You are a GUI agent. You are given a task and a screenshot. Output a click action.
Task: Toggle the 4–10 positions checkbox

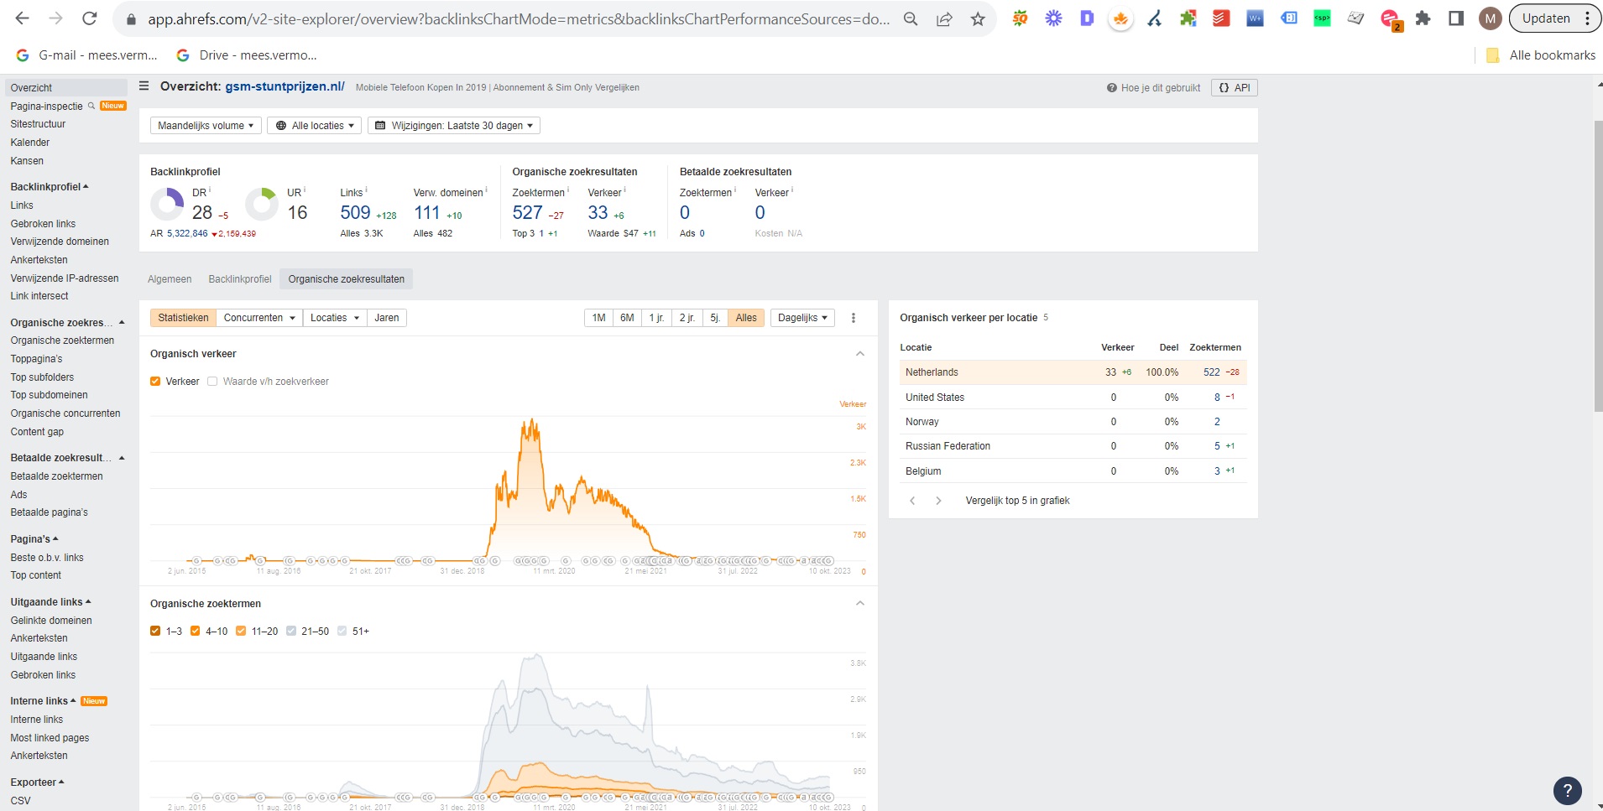[196, 632]
